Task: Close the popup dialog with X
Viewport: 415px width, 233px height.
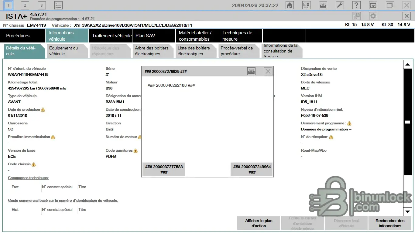Action: 268,71
